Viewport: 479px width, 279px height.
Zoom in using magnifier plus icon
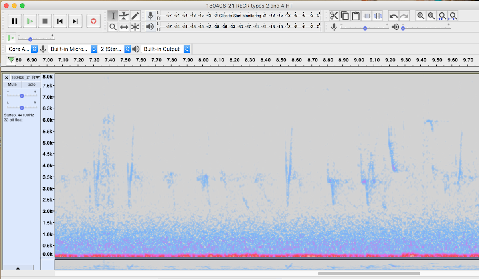click(420, 16)
